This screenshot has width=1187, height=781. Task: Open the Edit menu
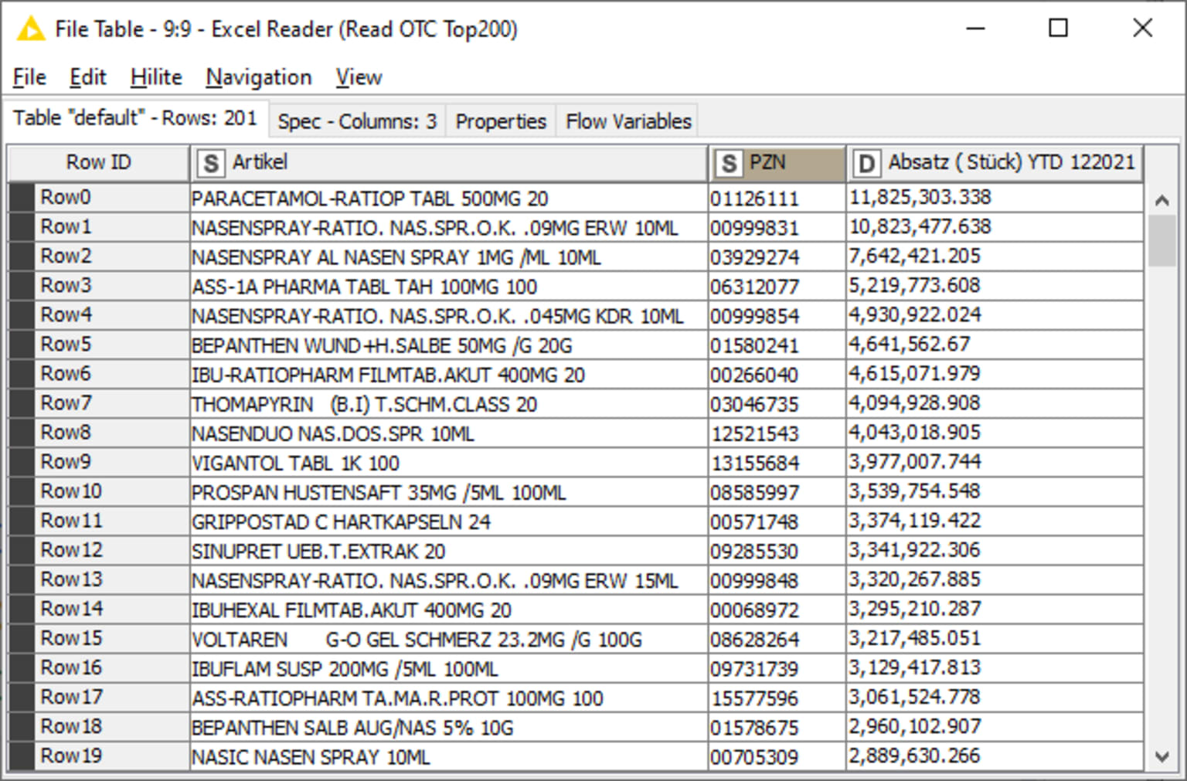(x=87, y=77)
